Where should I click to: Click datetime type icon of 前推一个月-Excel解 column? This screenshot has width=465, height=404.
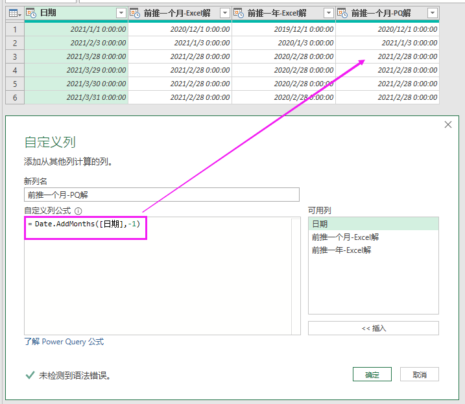point(135,13)
